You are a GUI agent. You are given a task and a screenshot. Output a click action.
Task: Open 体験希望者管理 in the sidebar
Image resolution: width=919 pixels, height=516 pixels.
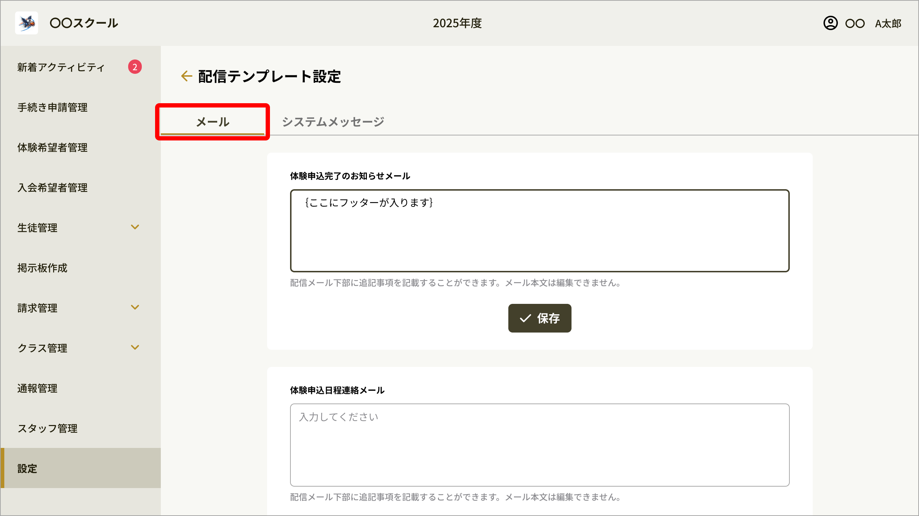click(x=80, y=147)
